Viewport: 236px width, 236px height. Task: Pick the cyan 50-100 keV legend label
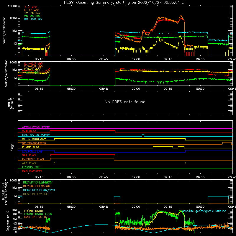pos(33,19)
